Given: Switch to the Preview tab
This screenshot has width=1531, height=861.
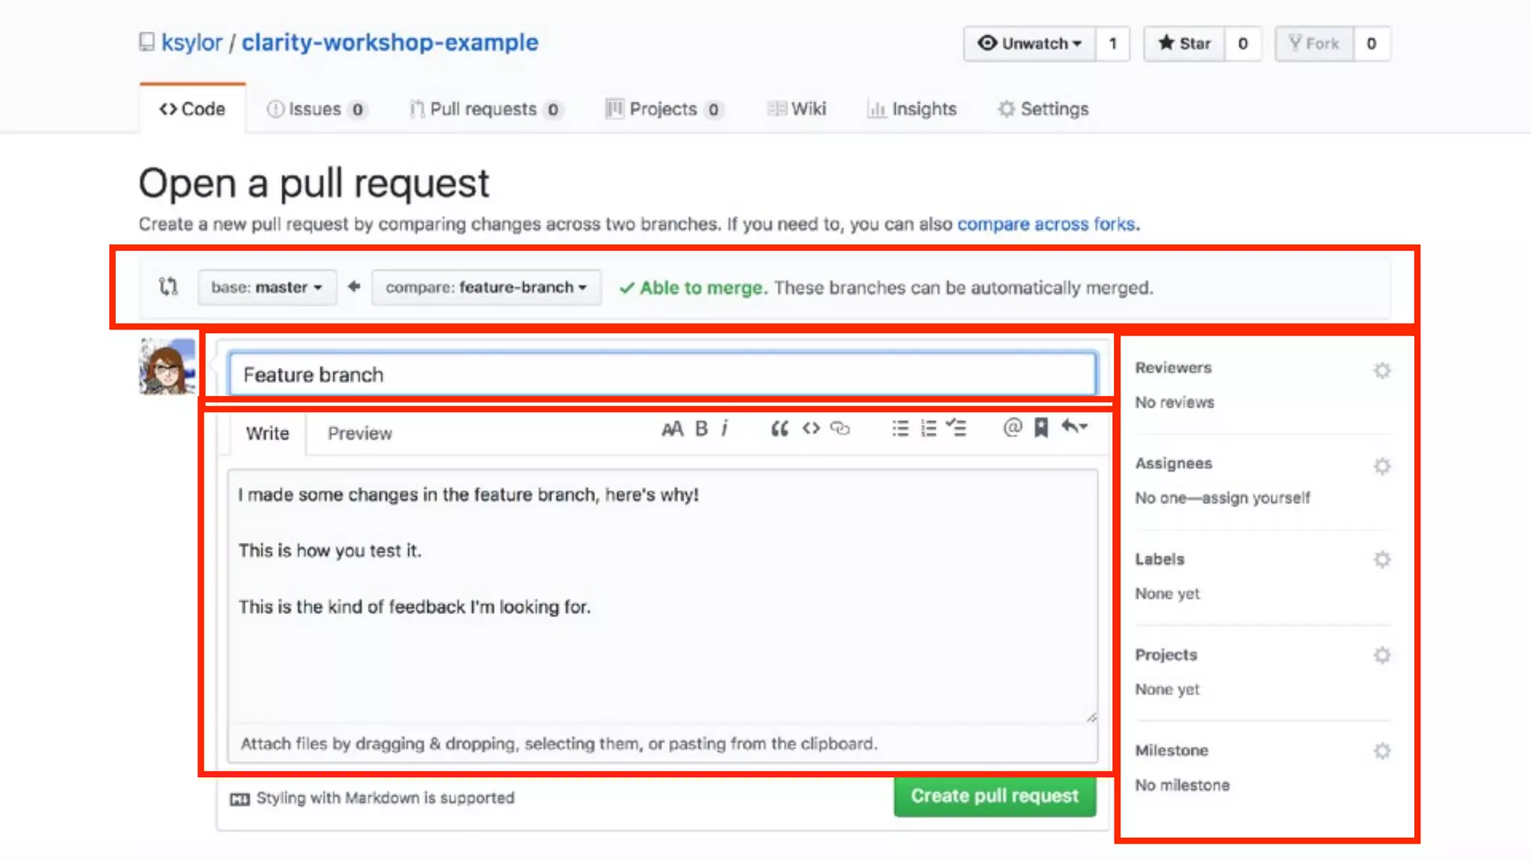Looking at the screenshot, I should point(360,433).
